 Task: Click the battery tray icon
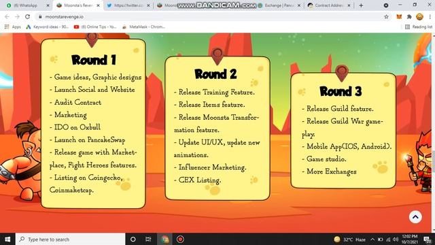(381, 239)
